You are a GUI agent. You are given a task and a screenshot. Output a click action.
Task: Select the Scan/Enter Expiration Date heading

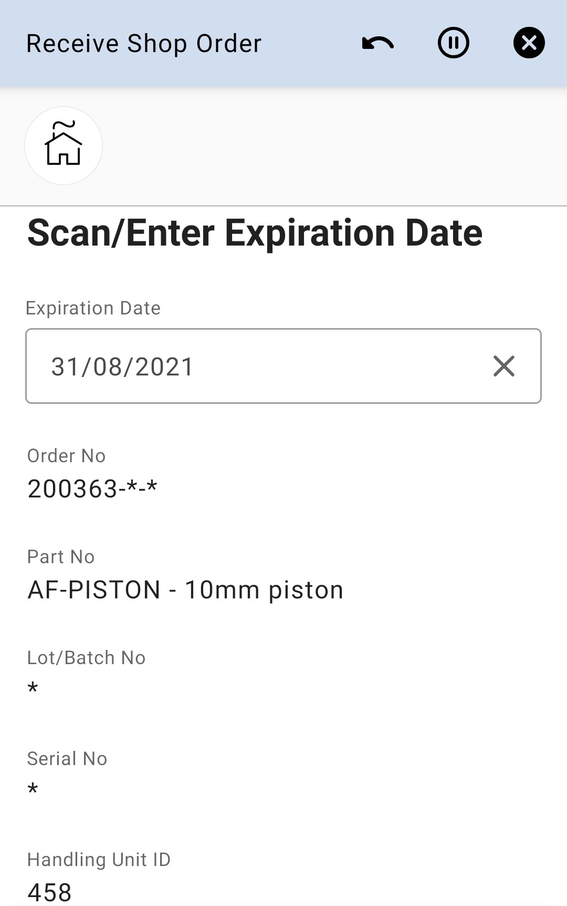tap(255, 233)
